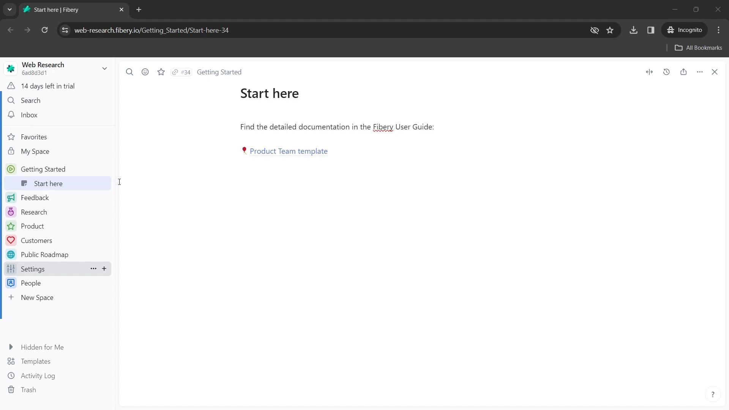
Task: Expand Hidden for Me section
Action: pos(11,347)
